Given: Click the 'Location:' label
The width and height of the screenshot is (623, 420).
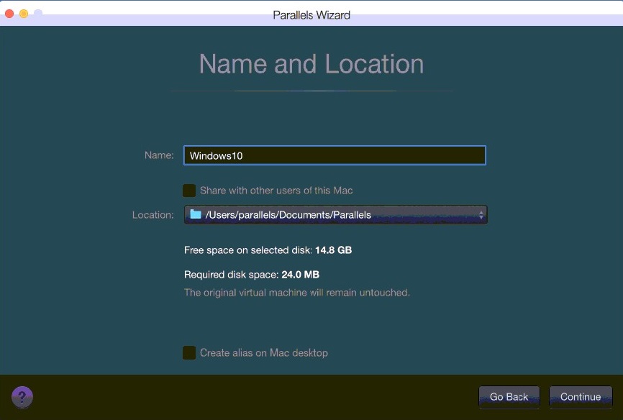Looking at the screenshot, I should (153, 215).
